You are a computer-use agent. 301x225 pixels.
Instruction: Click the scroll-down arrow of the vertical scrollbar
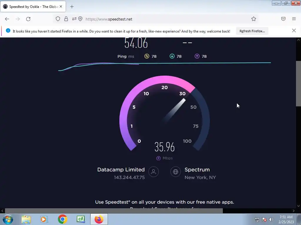298,206
